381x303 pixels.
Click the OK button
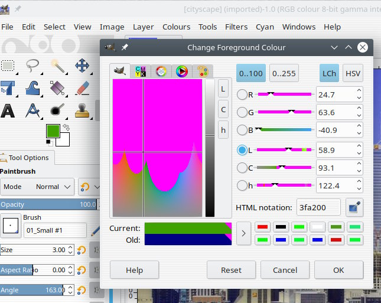point(338,270)
